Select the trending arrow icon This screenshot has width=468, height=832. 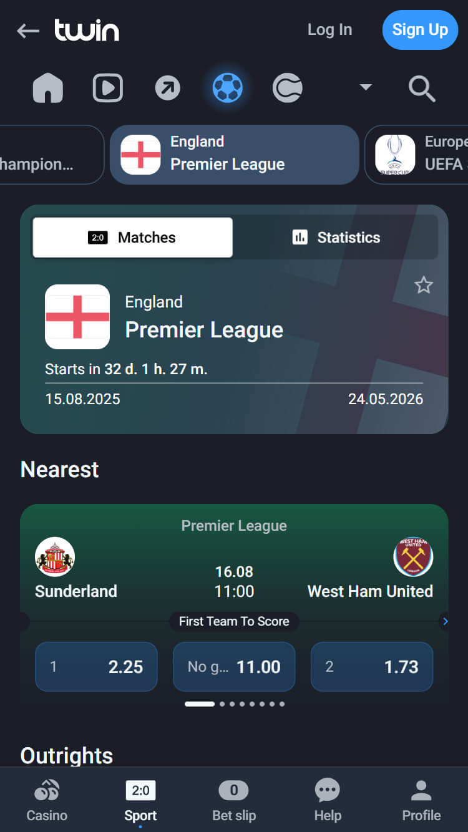167,88
